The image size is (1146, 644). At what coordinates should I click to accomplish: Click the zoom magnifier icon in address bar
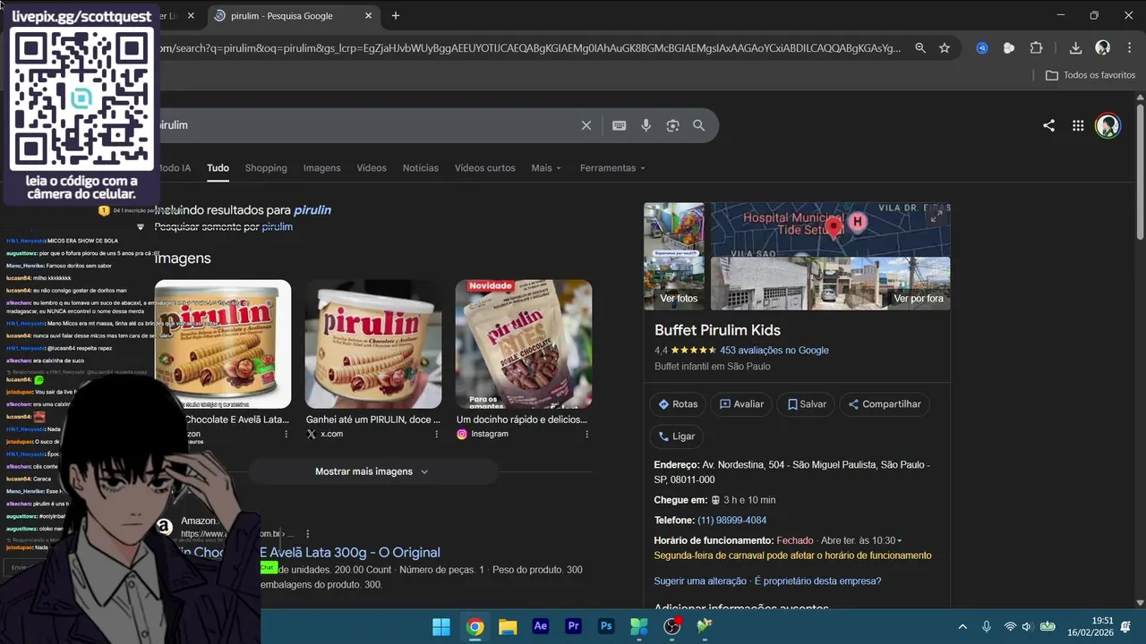pos(920,48)
